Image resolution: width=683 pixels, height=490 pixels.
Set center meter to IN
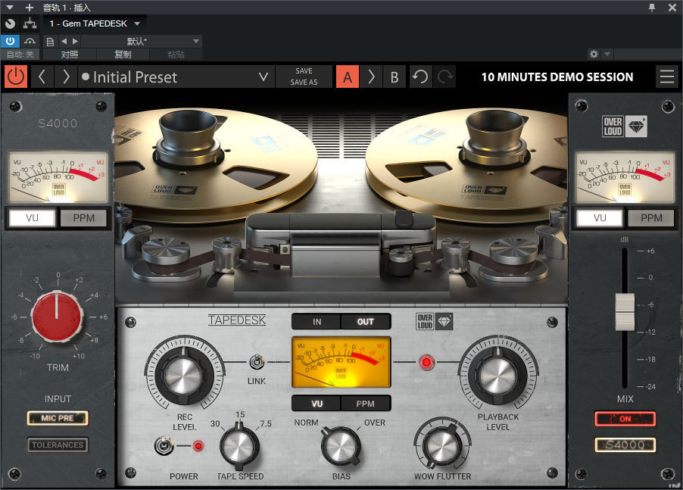click(317, 321)
